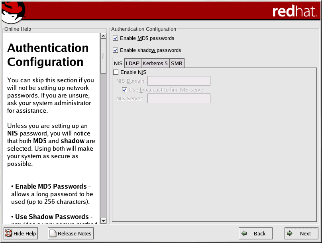The height and width of the screenshot is (243, 322).
Task: Tick the Enable NIS checkbox
Action: point(116,72)
